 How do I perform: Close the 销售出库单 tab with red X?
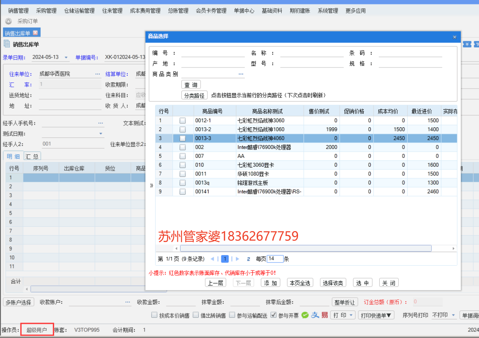35,33
